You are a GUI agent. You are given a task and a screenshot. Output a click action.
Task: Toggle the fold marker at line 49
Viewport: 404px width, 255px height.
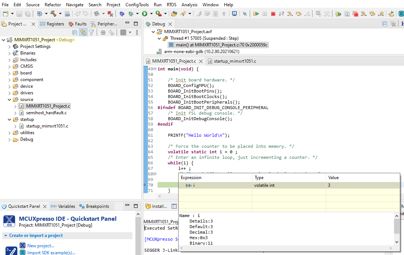coord(155,69)
